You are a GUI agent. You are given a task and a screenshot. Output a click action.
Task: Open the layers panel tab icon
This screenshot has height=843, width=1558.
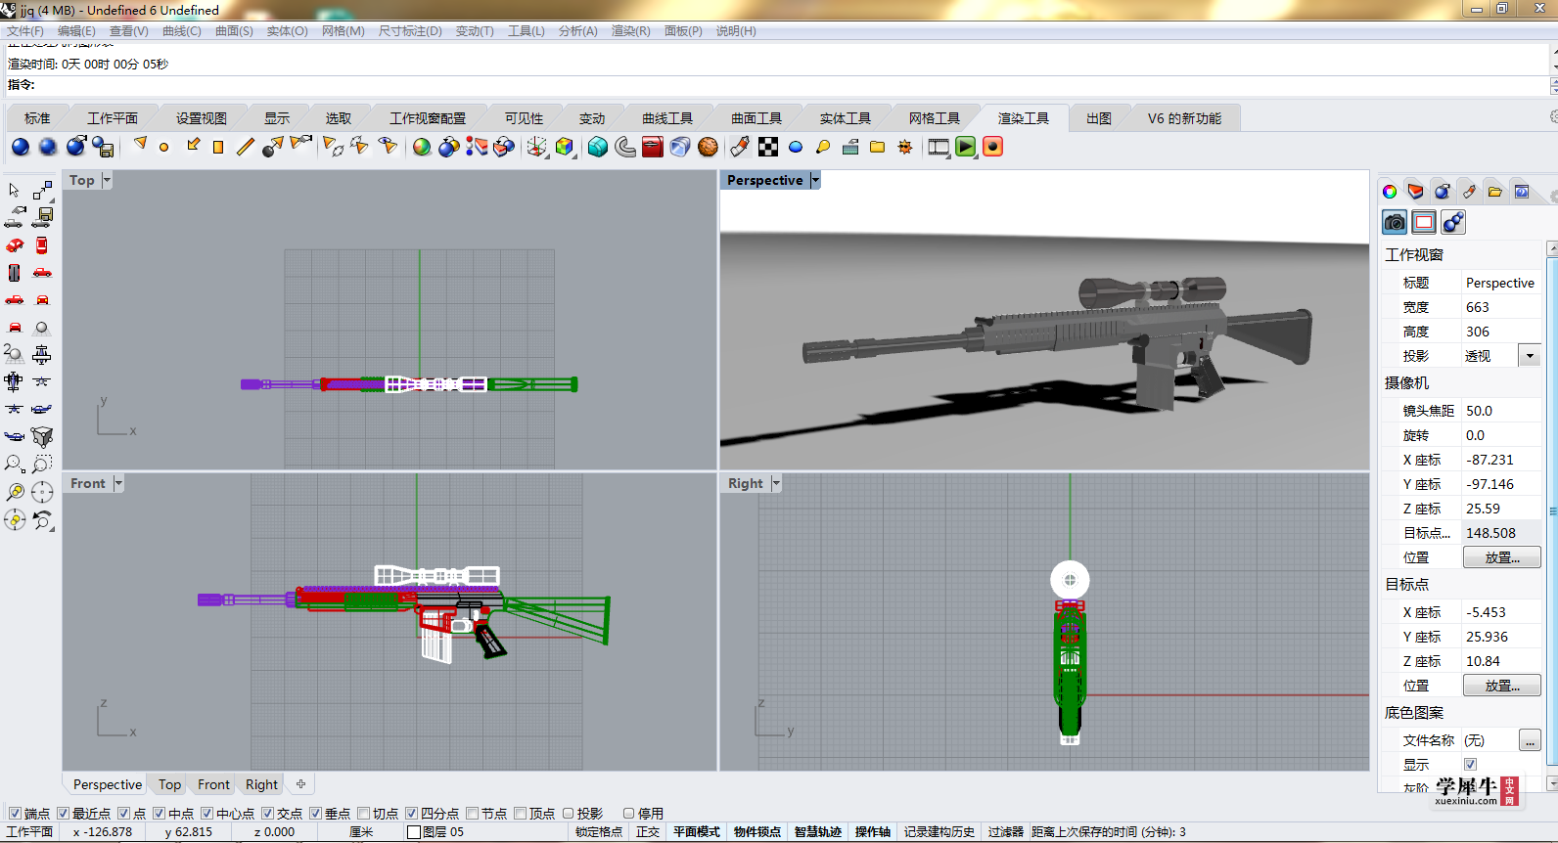[1415, 192]
